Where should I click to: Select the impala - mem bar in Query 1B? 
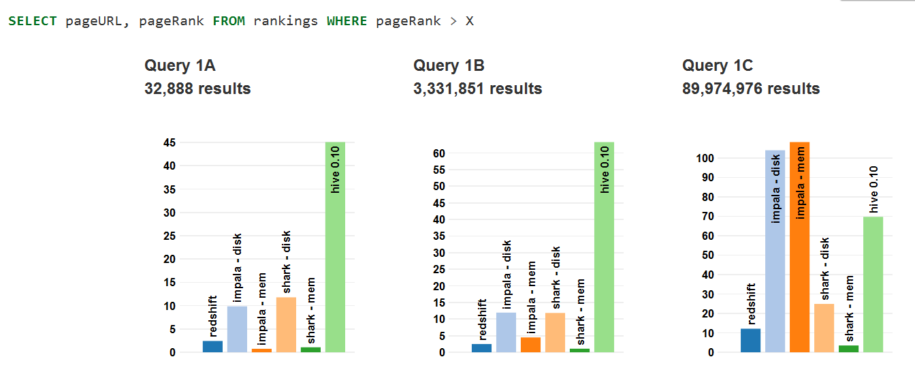pyautogui.click(x=530, y=345)
